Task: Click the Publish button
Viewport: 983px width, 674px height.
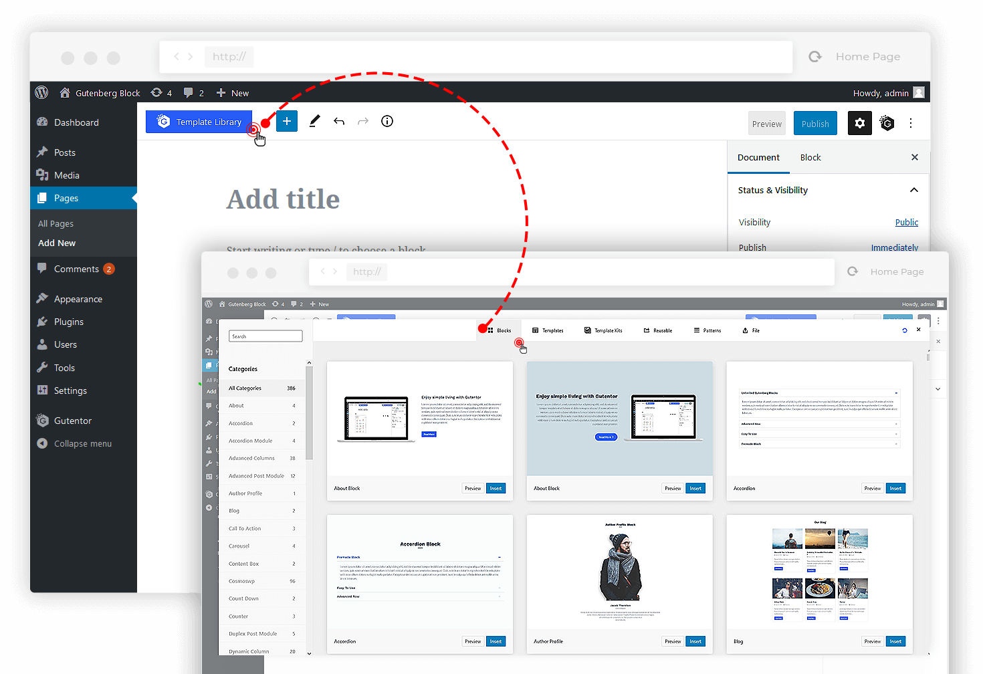Action: [x=814, y=124]
